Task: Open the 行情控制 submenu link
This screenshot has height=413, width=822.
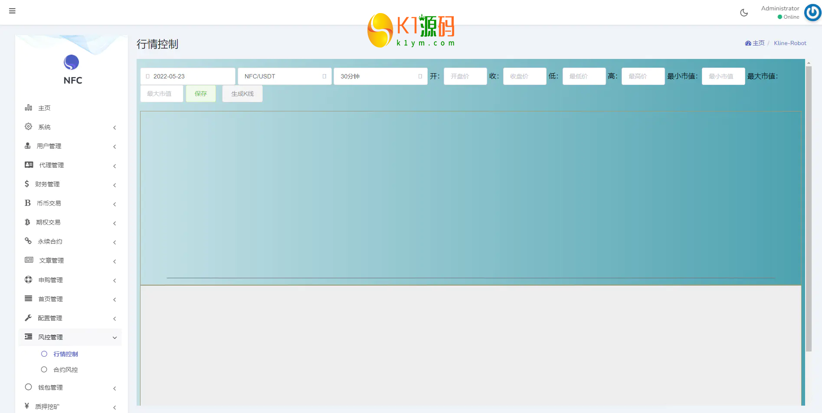Action: pyautogui.click(x=65, y=354)
